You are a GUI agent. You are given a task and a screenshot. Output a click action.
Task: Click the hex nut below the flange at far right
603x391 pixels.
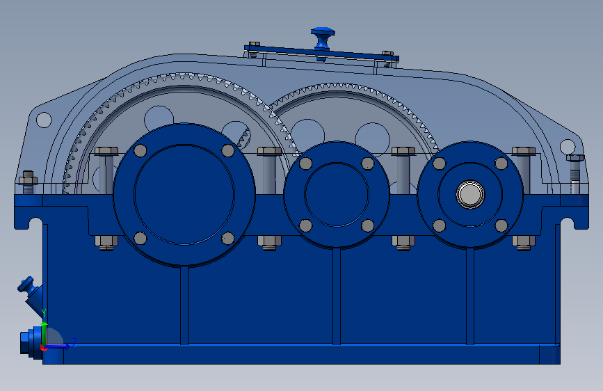click(x=524, y=243)
